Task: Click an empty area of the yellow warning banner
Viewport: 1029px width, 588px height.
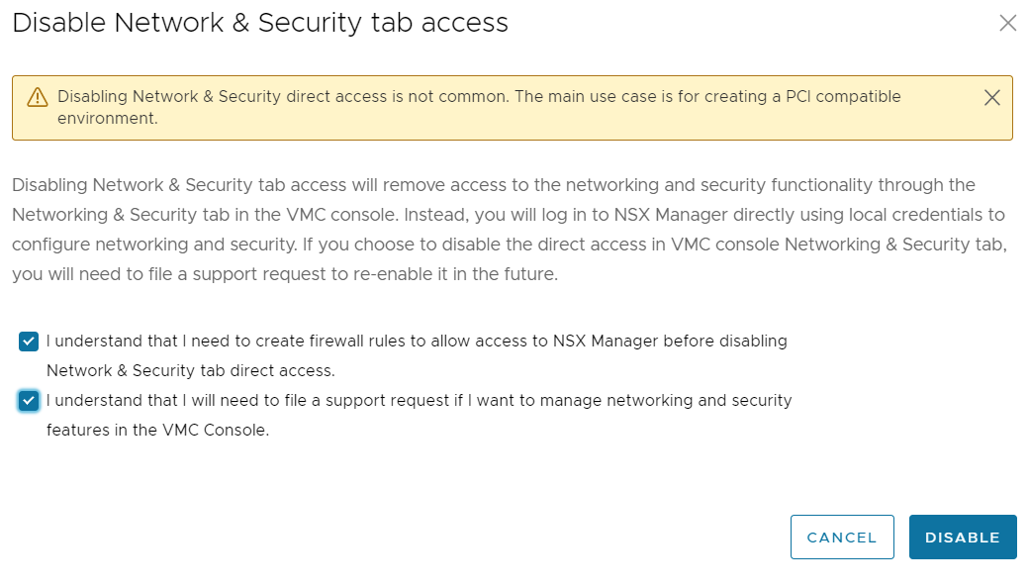Action: 594,124
